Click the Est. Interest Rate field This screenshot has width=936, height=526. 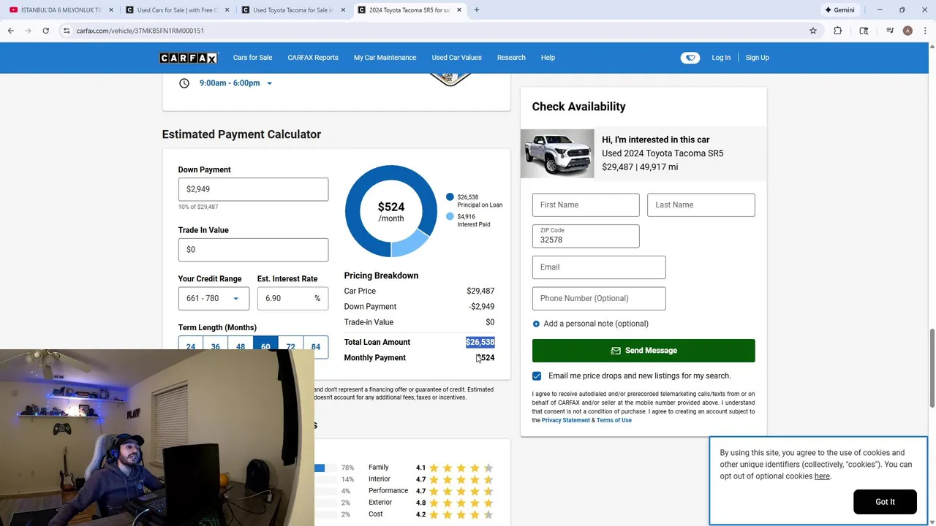pyautogui.click(x=292, y=298)
